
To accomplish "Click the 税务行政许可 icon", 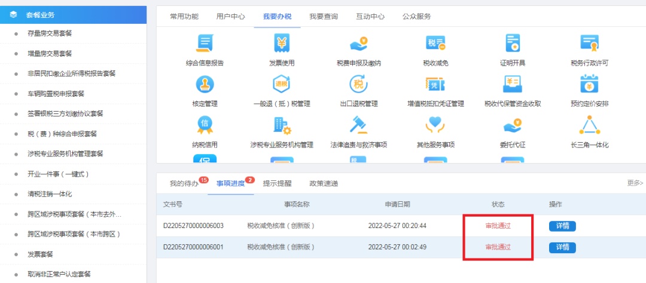I will click(589, 44).
